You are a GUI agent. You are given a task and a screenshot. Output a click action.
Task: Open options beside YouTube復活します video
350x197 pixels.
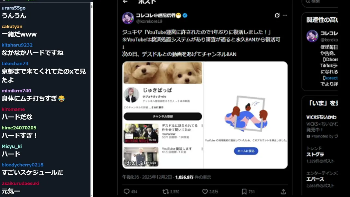202,149
